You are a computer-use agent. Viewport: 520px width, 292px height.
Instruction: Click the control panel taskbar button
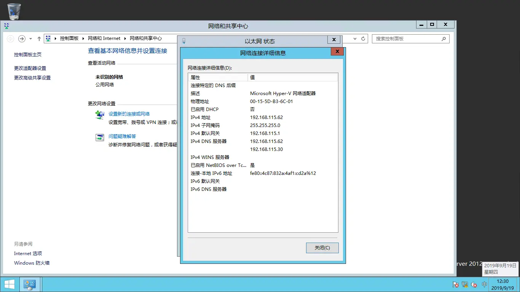click(x=30, y=284)
